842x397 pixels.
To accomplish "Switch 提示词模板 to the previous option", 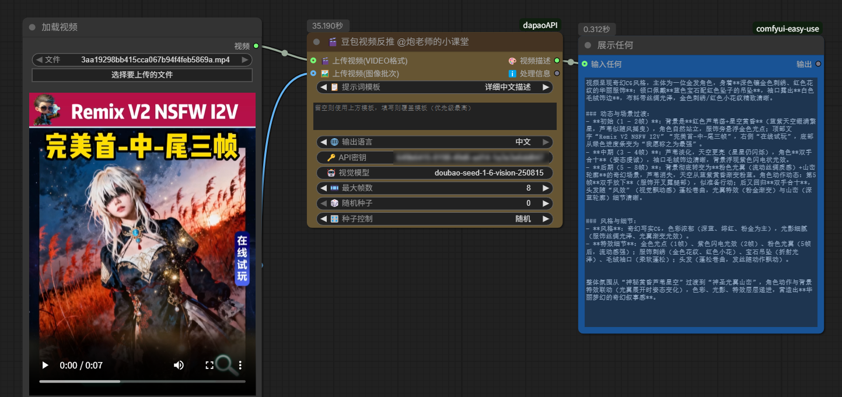I will (323, 87).
